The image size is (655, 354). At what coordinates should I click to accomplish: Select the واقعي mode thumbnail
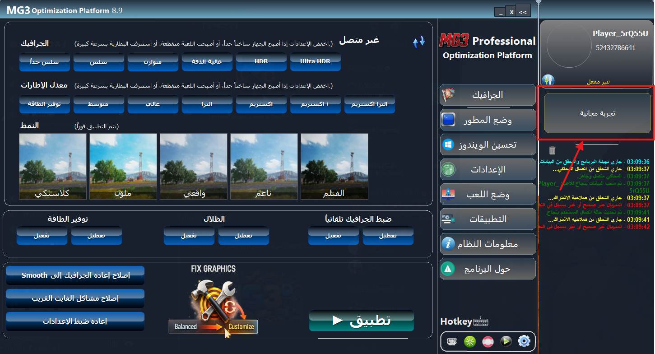193,166
